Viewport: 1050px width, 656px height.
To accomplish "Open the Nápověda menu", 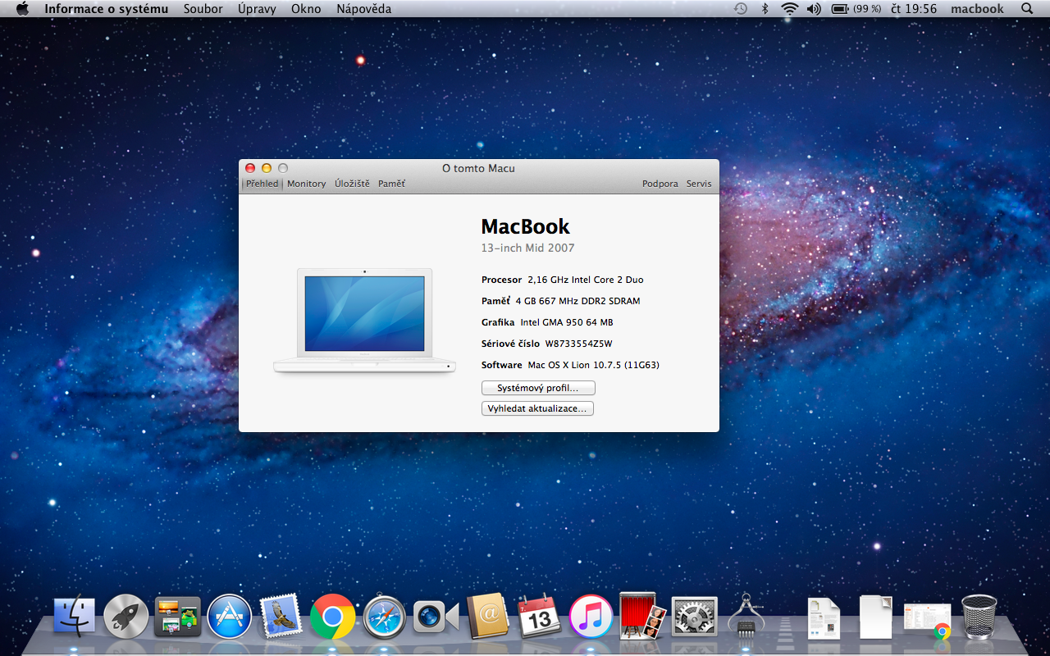I will (363, 9).
